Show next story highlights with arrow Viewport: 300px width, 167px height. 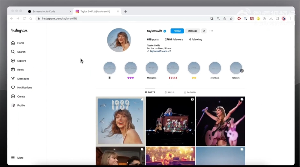click(242, 70)
